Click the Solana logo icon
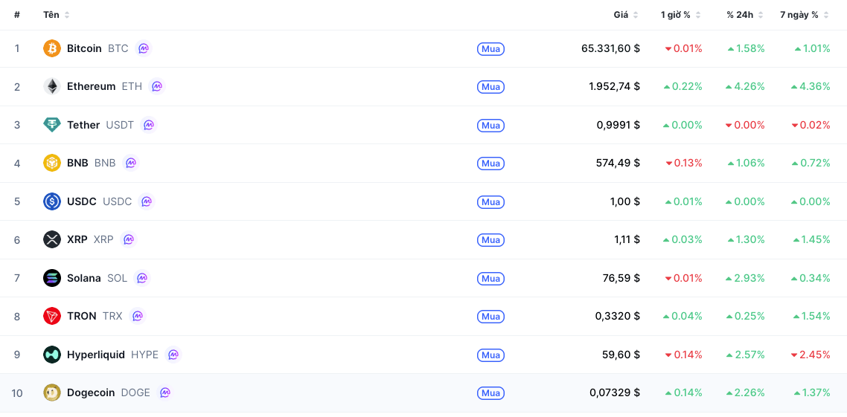The width and height of the screenshot is (847, 417). coord(52,278)
